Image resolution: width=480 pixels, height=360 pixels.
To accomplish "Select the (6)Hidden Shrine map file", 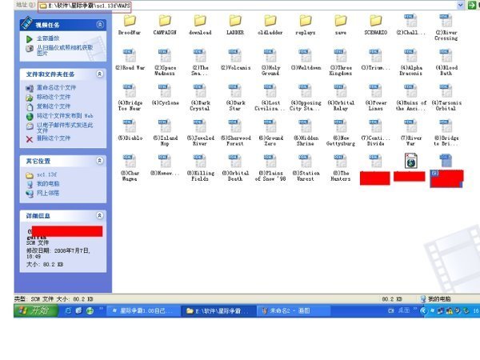I will [x=306, y=133].
